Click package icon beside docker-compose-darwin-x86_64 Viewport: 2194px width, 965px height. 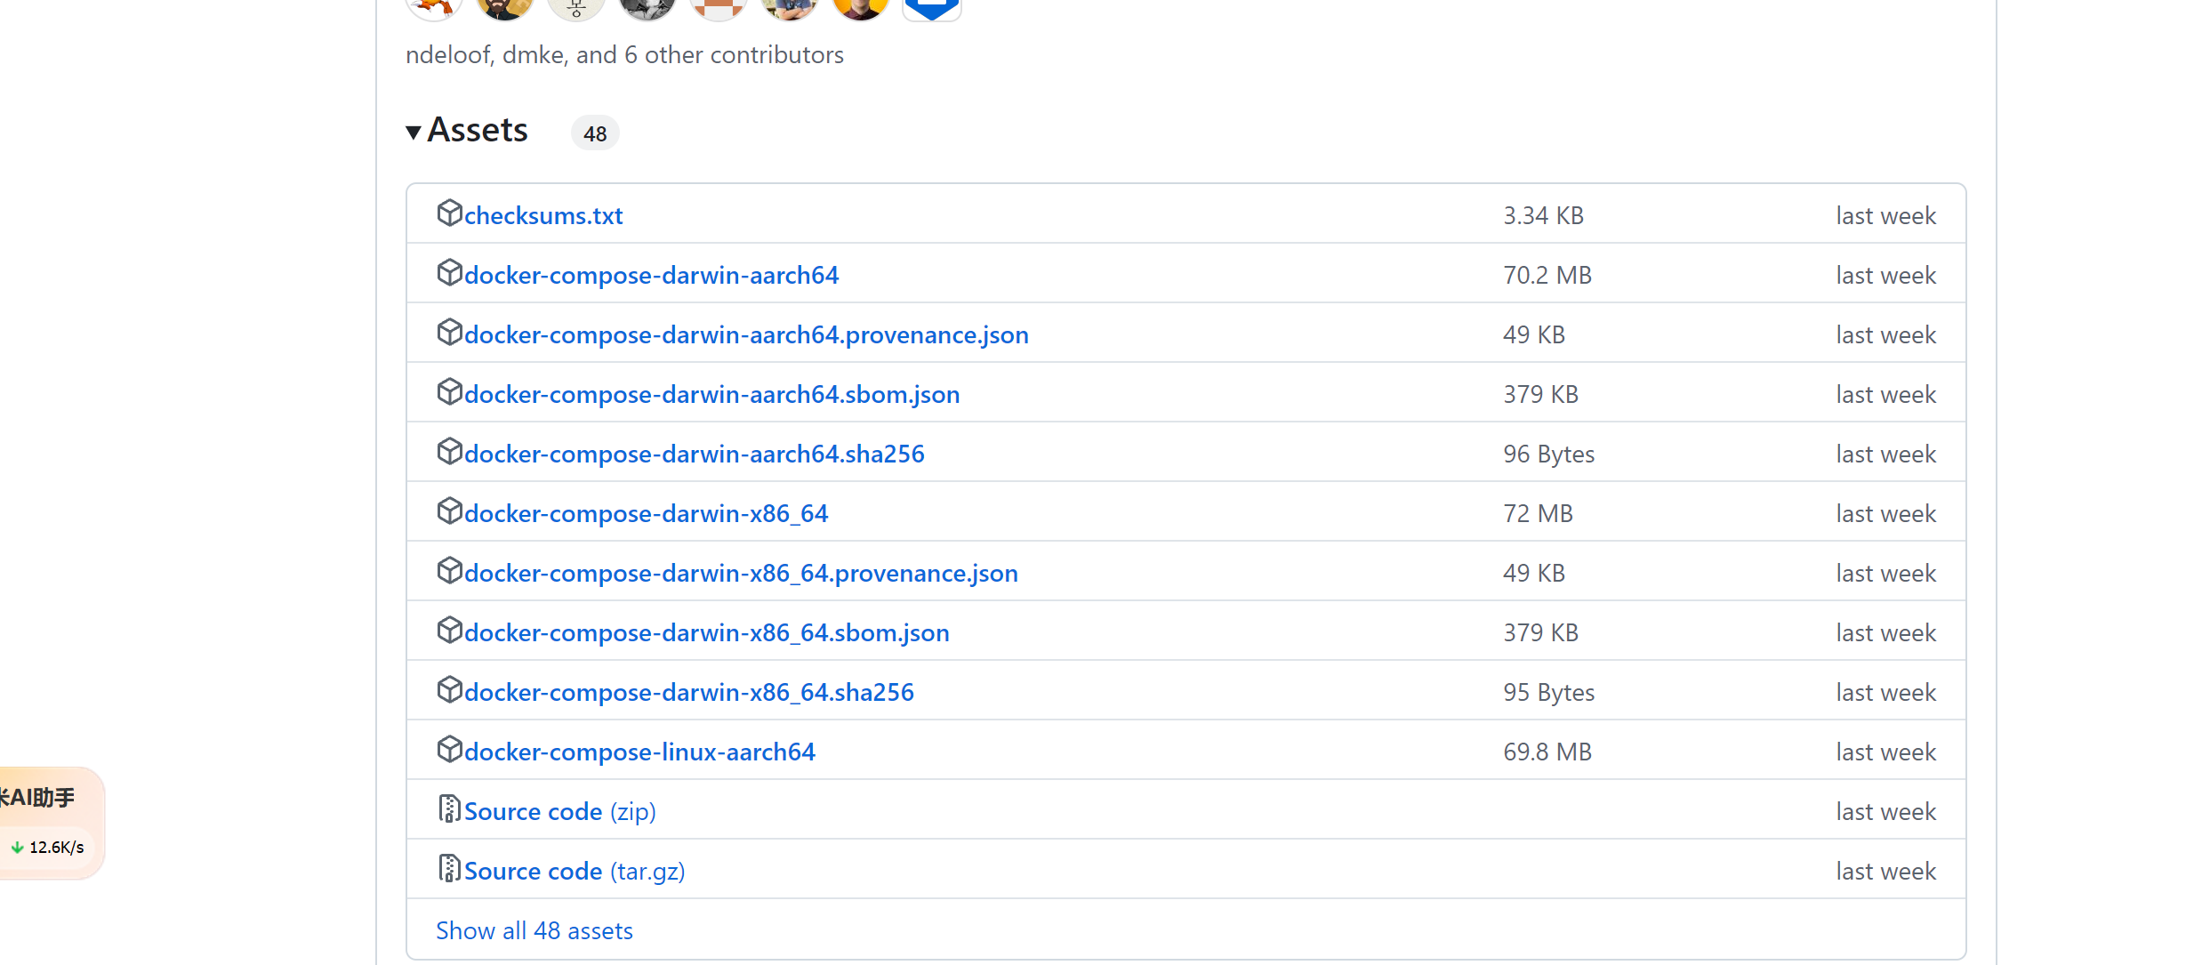tap(449, 511)
